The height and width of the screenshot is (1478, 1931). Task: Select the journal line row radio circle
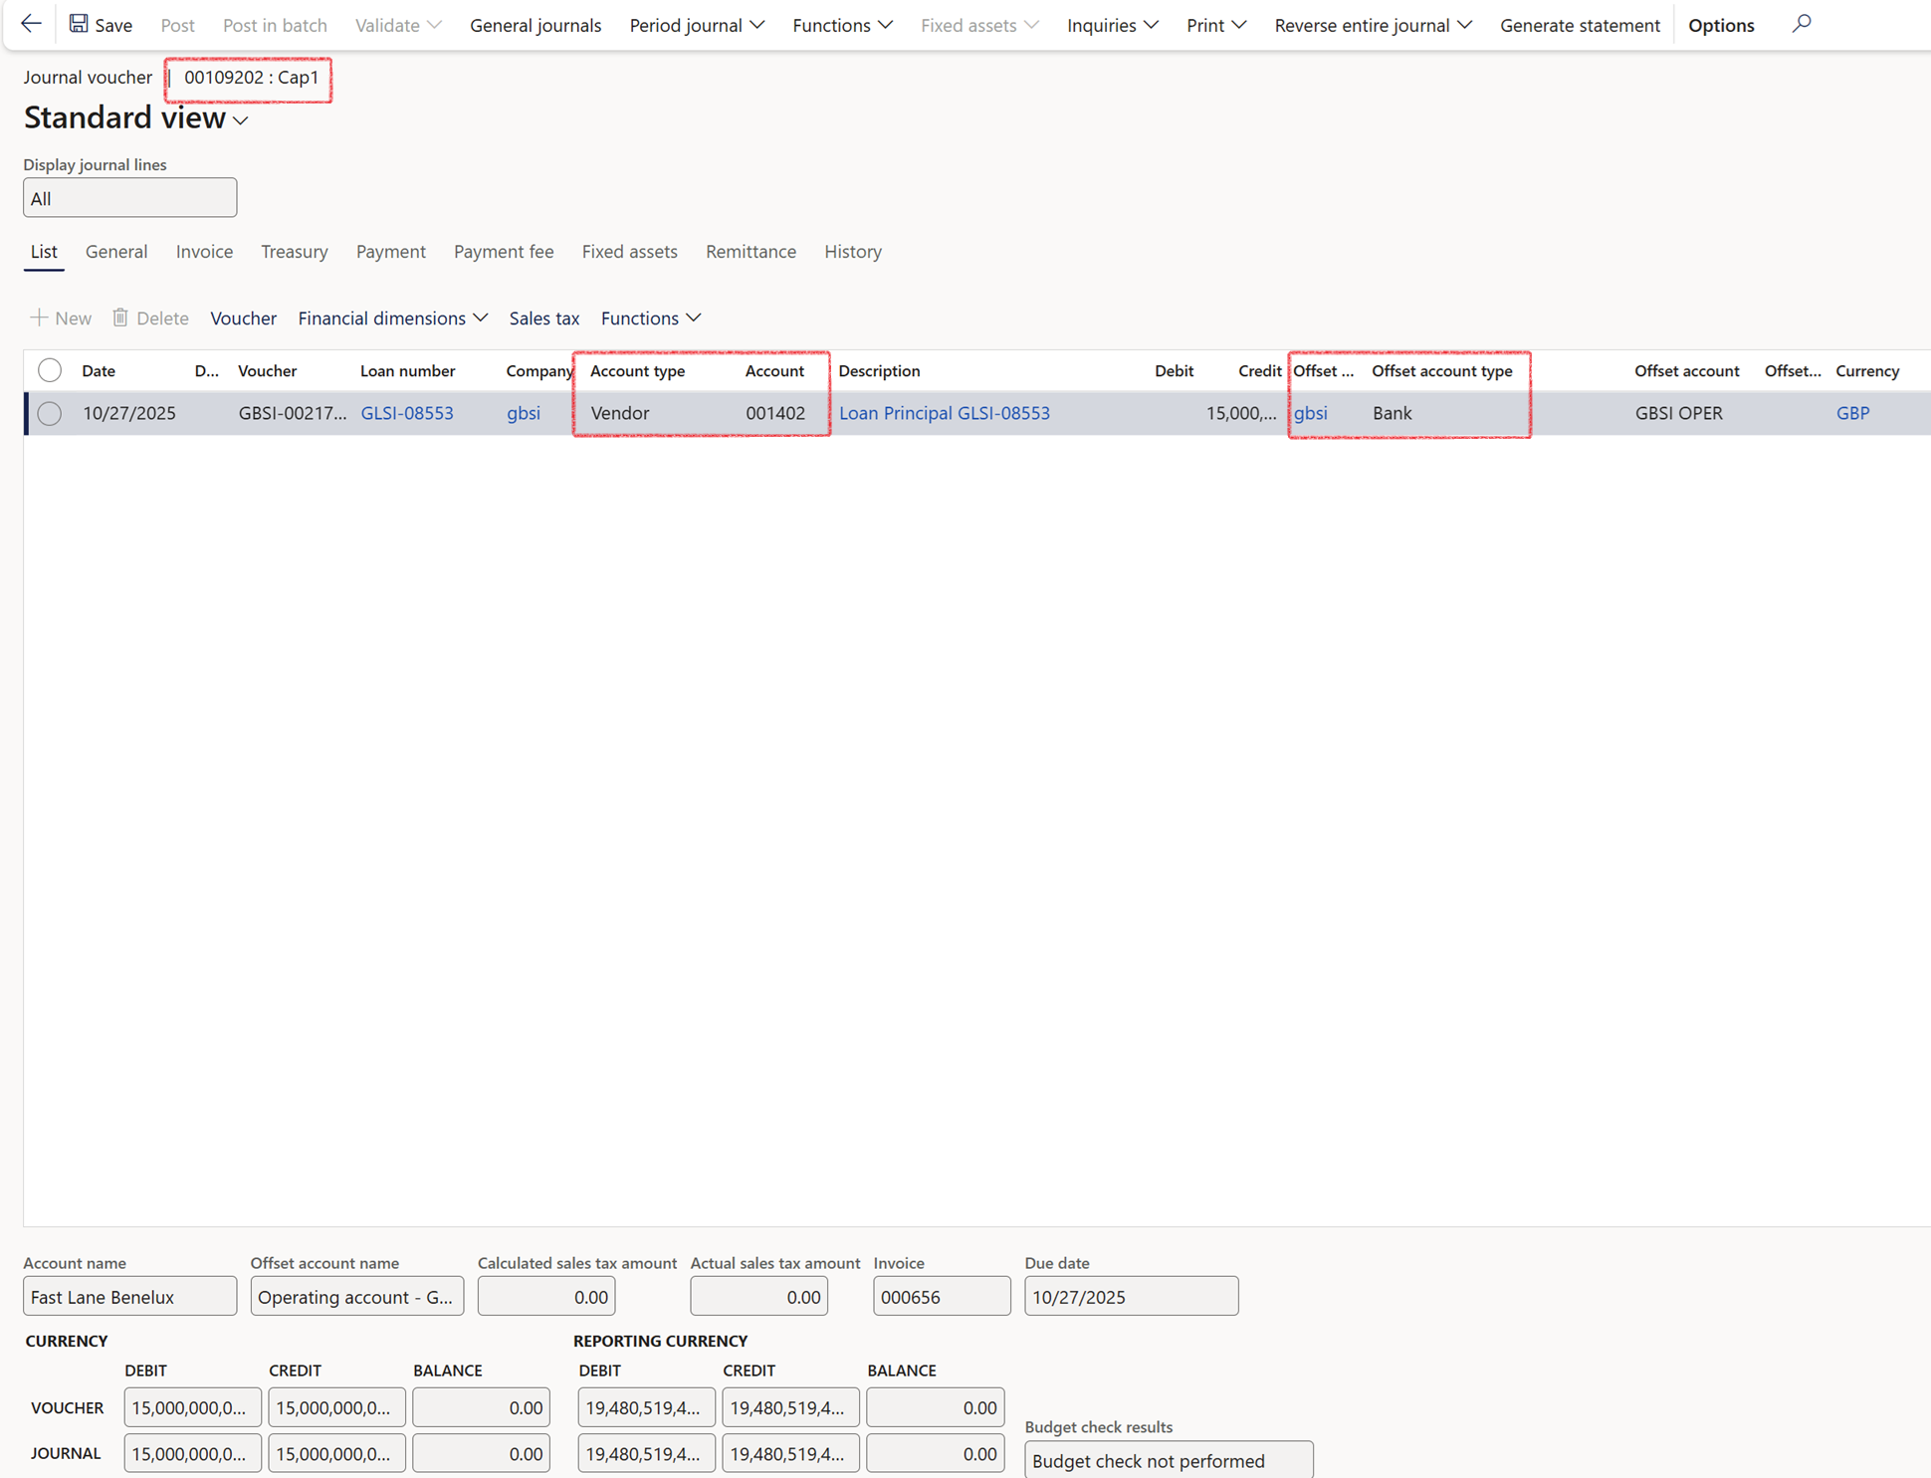pos(50,413)
